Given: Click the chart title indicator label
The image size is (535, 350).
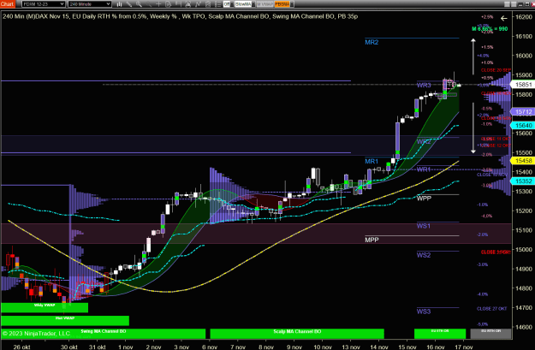Looking at the screenshot, I should pos(180,16).
